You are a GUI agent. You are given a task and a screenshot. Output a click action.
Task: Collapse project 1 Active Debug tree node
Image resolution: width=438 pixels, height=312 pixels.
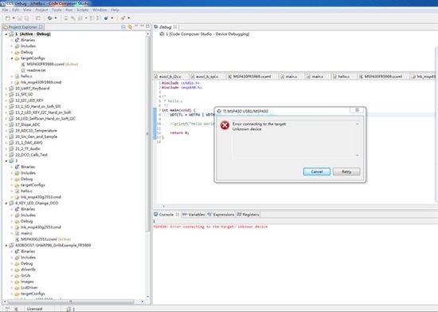tap(6, 34)
